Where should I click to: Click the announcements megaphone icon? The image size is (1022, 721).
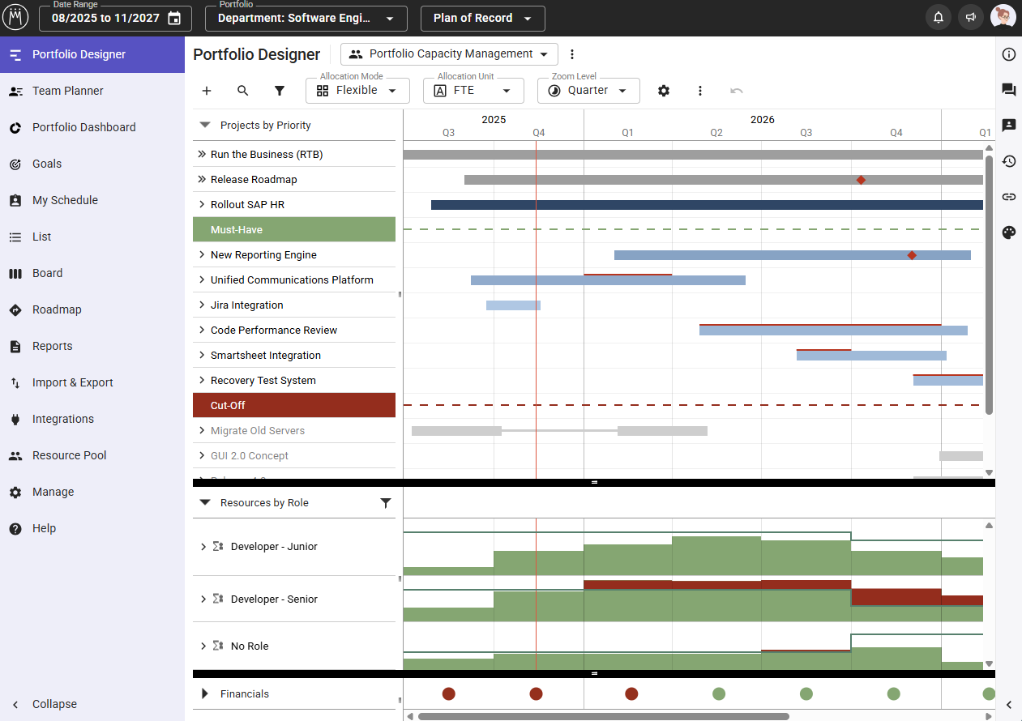[970, 18]
